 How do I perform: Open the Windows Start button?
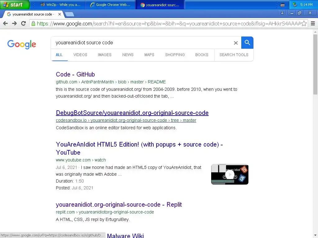pos(15,5)
